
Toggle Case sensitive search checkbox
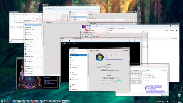point(15,23)
